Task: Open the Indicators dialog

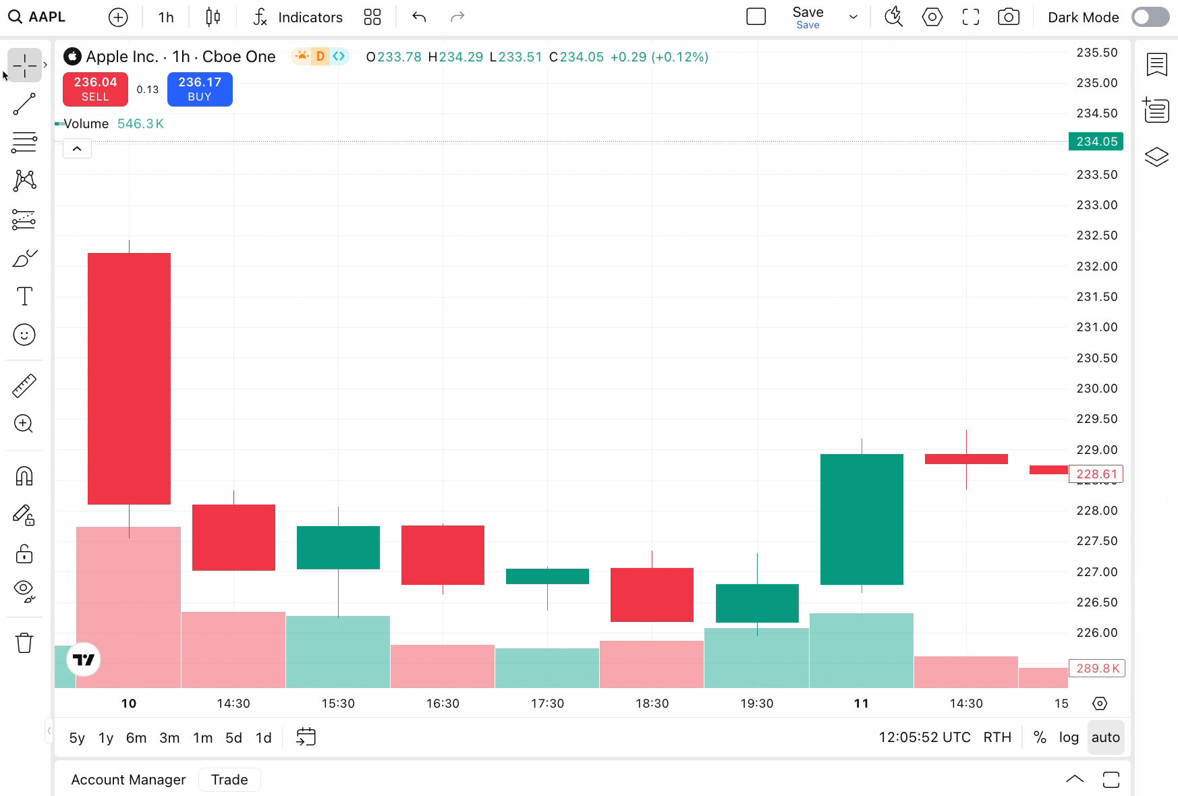Action: click(297, 17)
